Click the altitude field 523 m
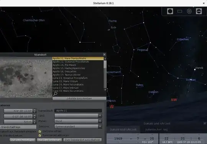The width and height of the screenshot is (207, 144). pos(18,122)
